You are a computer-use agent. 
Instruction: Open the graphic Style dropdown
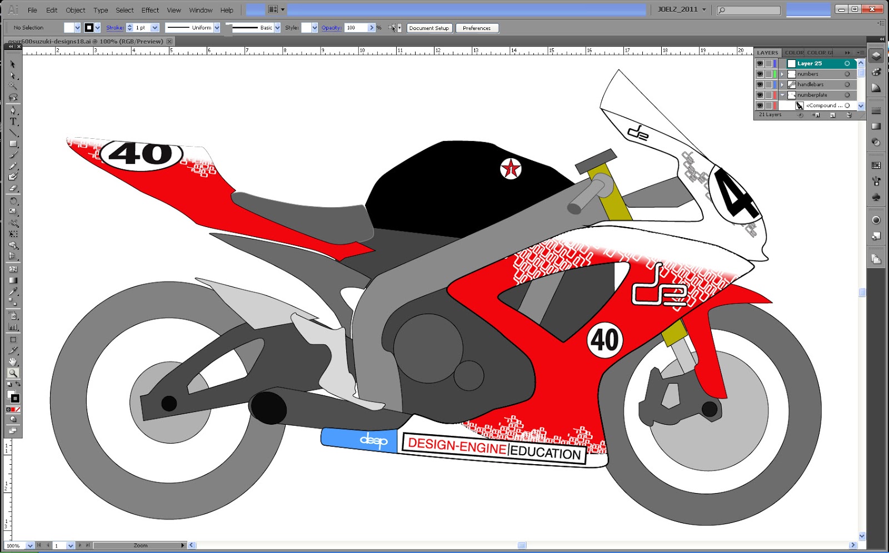click(314, 28)
